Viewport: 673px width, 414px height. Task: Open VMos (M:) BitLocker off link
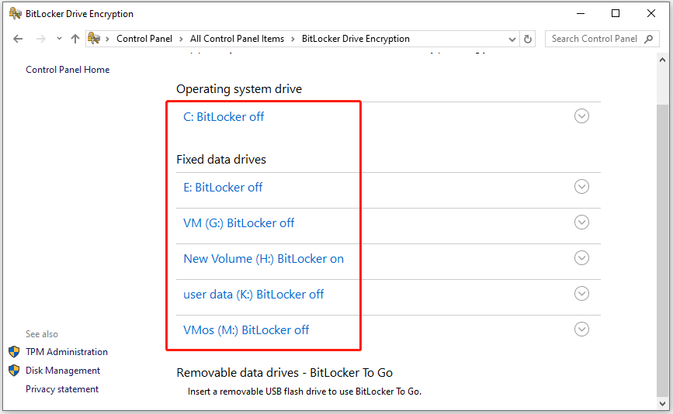tap(246, 330)
